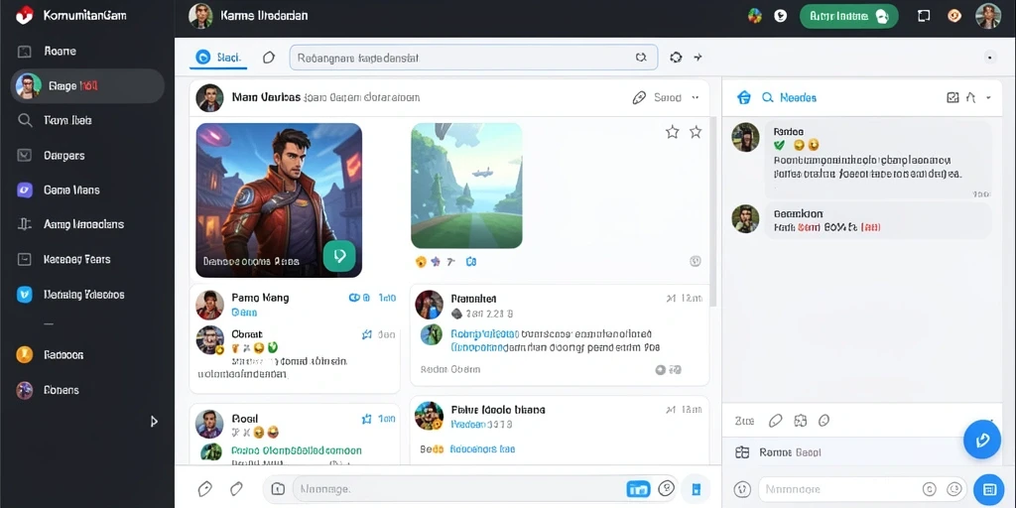Click the Reder Obern footer text
Screen dimensions: 1016x508
point(450,369)
